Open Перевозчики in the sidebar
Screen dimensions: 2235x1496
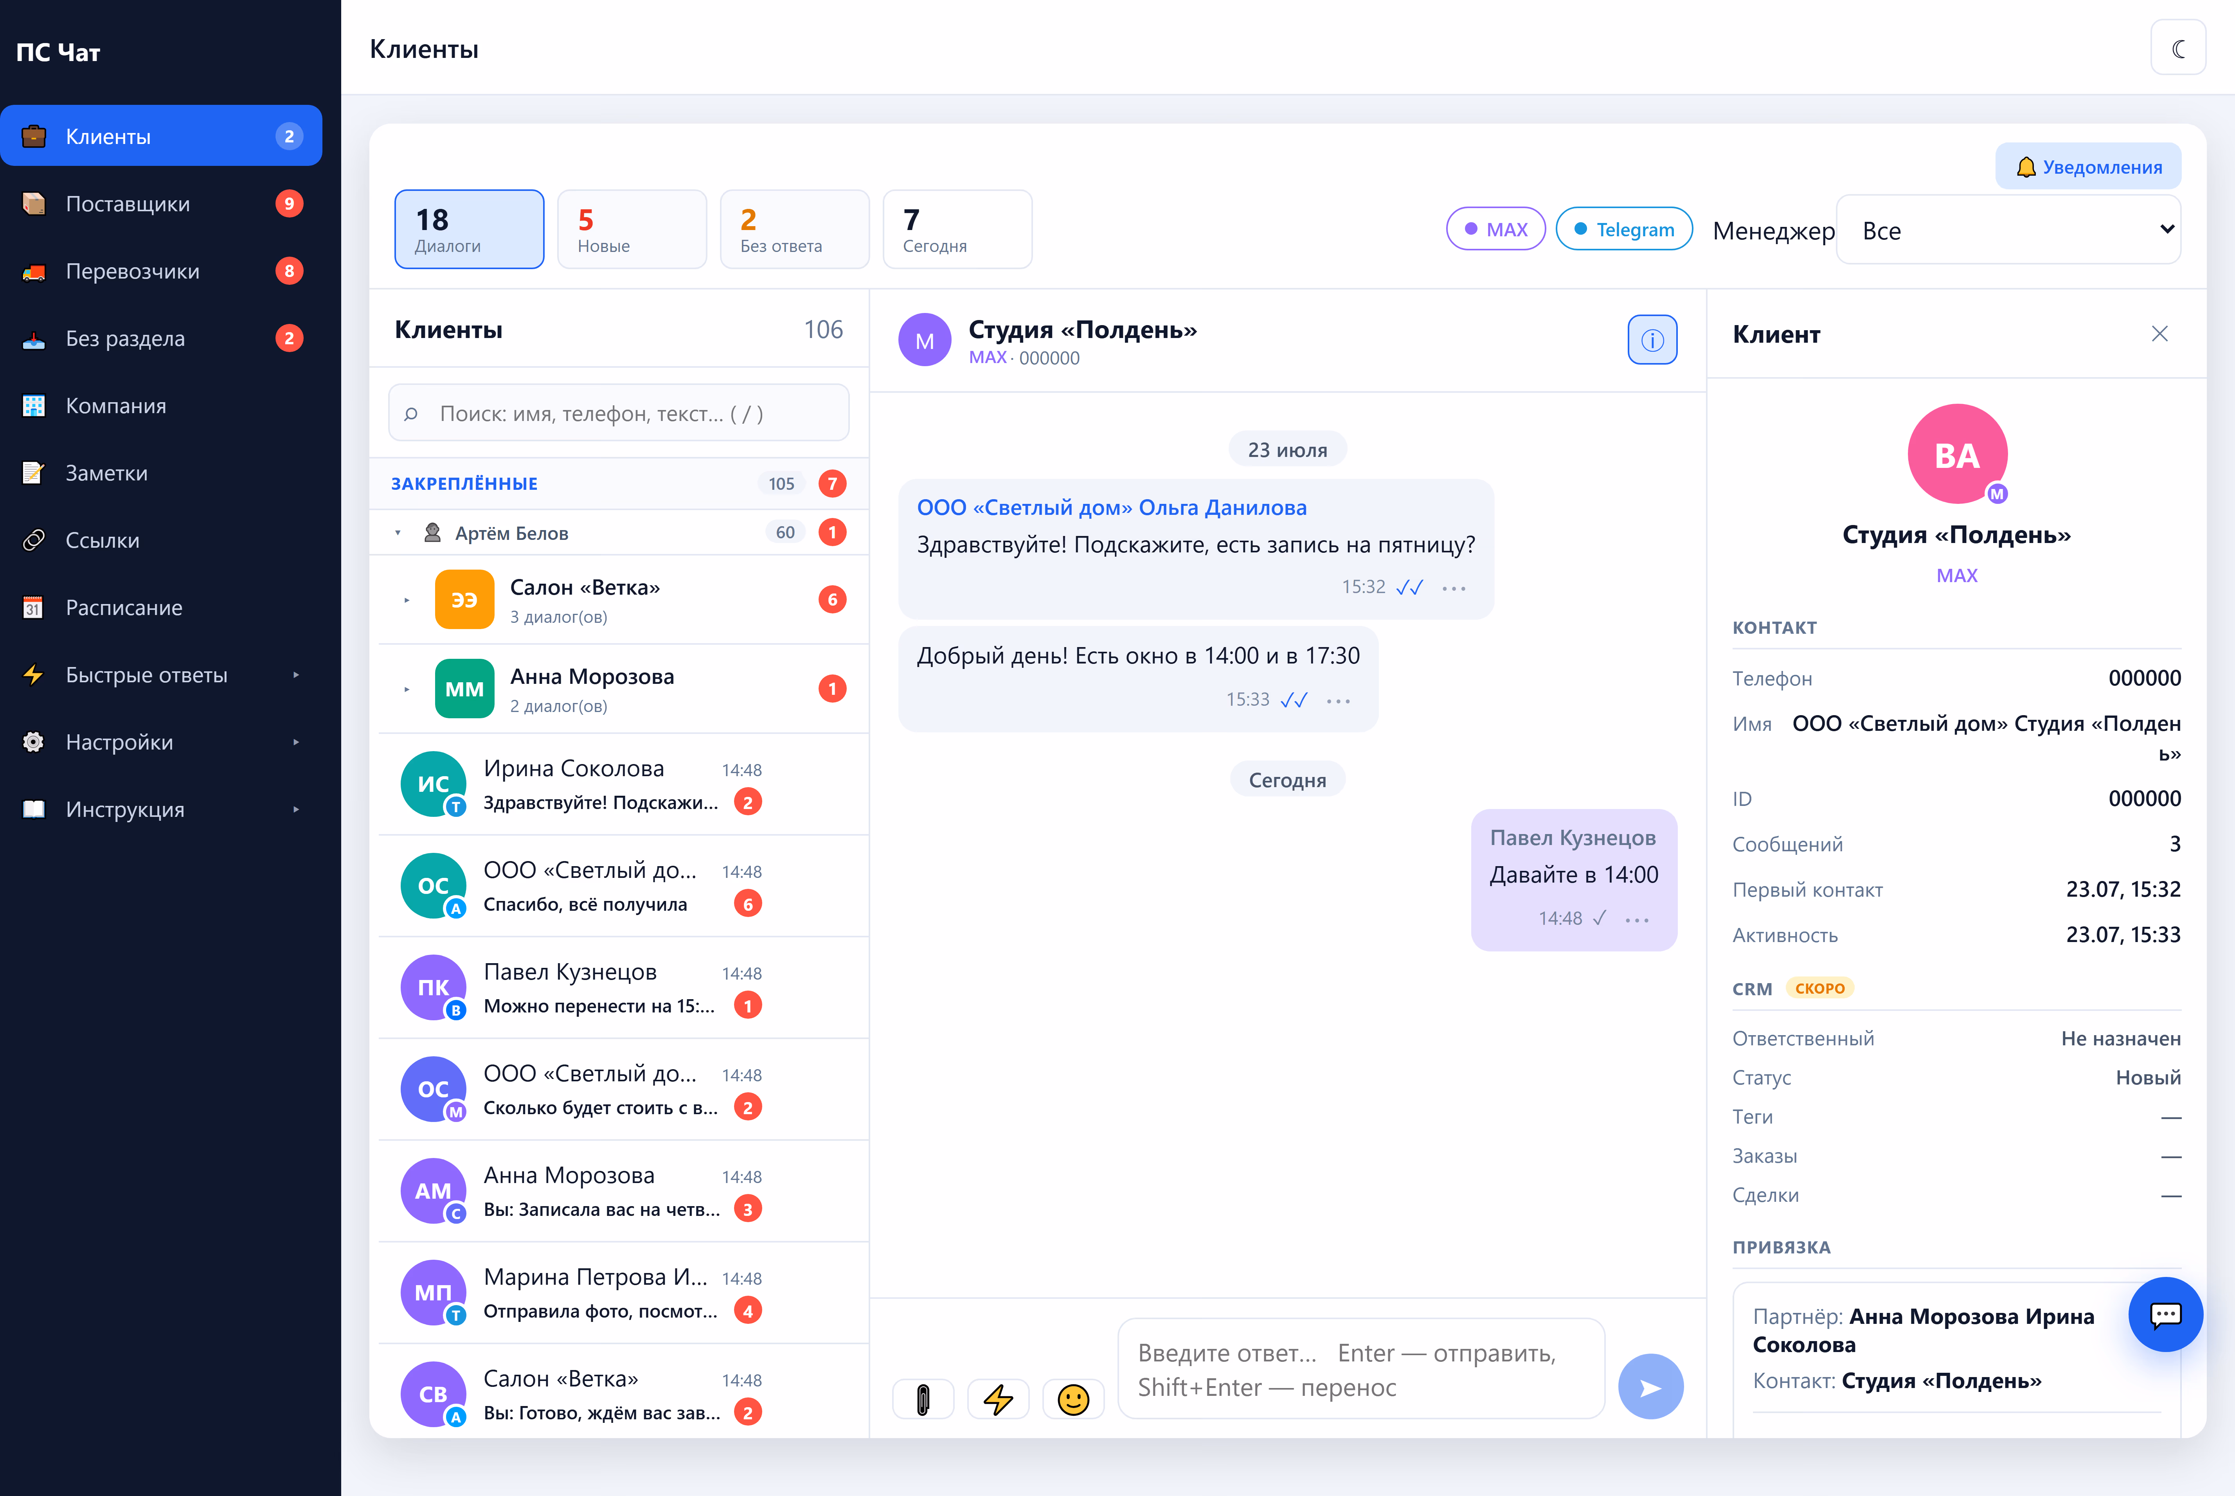click(x=161, y=271)
